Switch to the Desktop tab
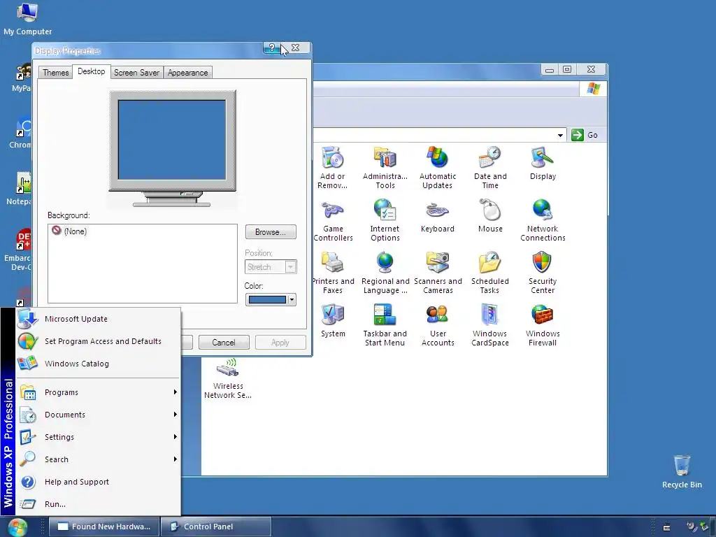Screen dimensions: 716x537 pyautogui.click(x=92, y=71)
